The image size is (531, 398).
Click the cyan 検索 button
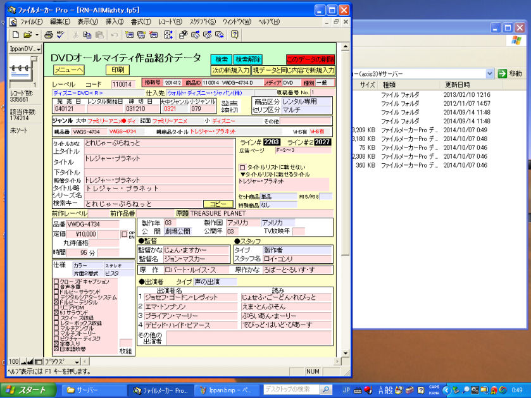221,59
